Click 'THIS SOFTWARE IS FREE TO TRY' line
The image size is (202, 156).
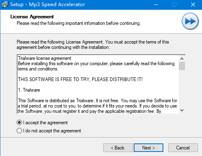click(80, 79)
